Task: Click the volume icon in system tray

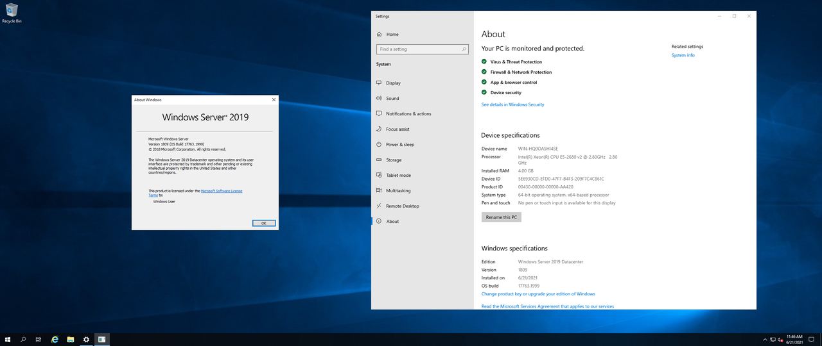Action: 780,339
